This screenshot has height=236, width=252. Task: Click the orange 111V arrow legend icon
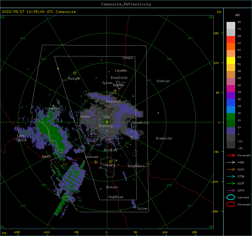click(231, 169)
